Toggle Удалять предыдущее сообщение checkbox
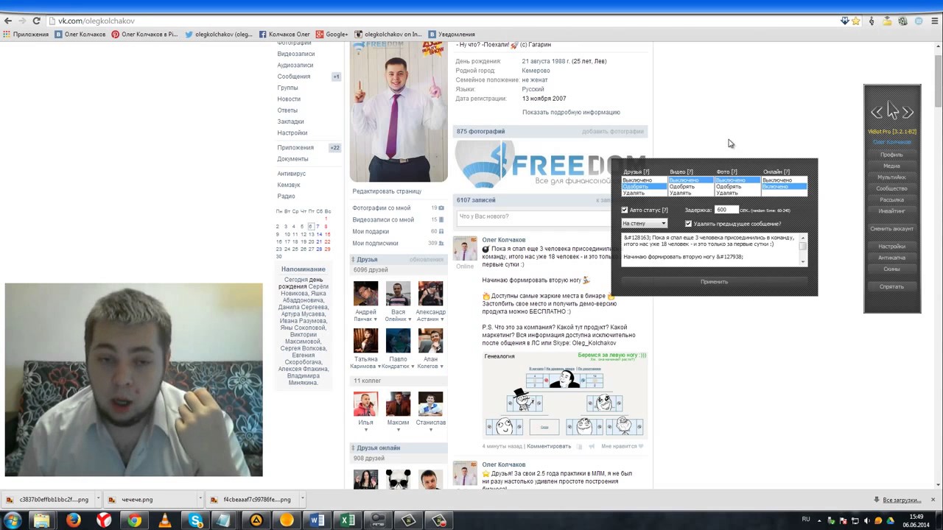The image size is (943, 530). pos(688,224)
